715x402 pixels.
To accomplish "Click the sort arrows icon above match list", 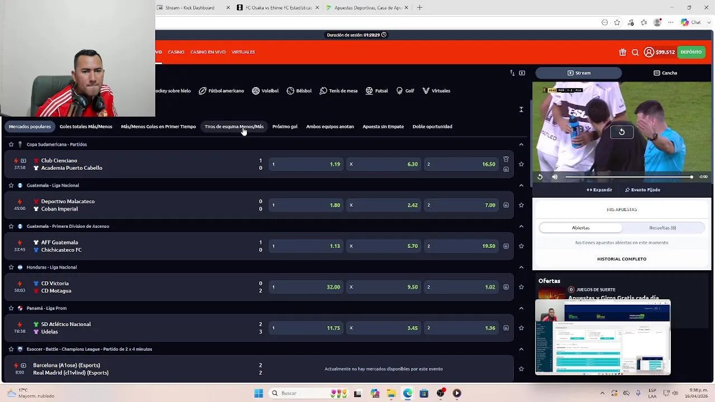I will pos(512,73).
